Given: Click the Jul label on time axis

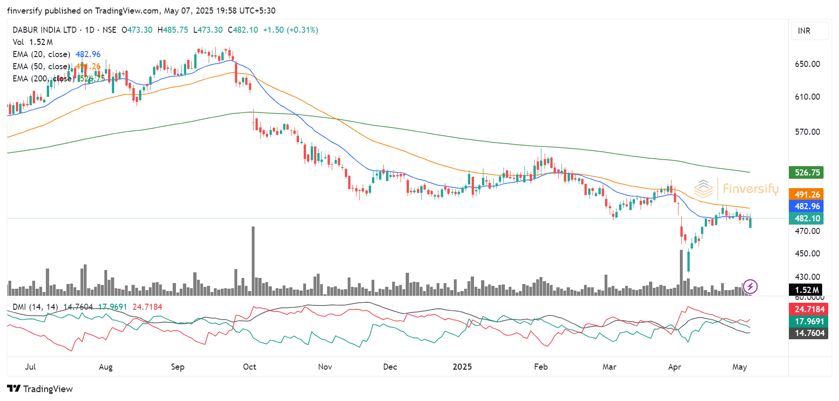Looking at the screenshot, I should [x=30, y=367].
